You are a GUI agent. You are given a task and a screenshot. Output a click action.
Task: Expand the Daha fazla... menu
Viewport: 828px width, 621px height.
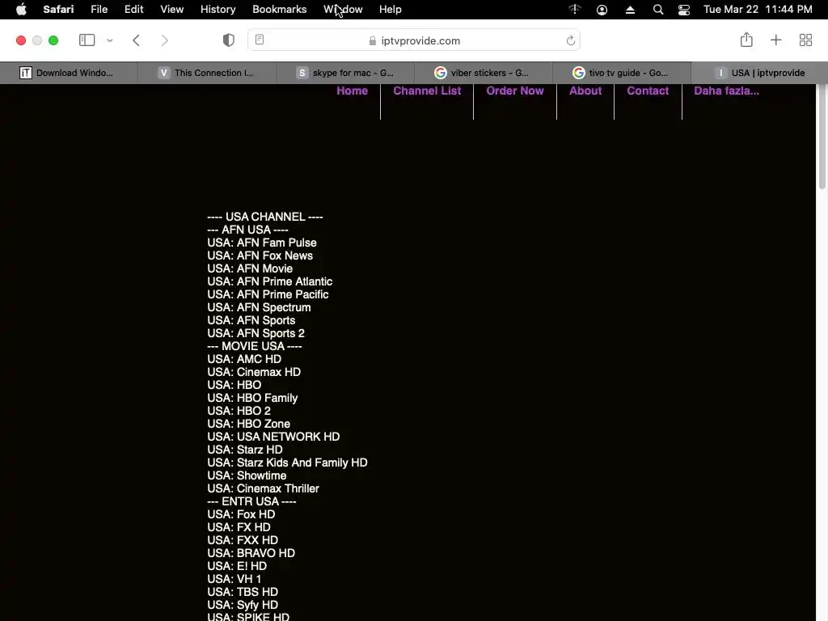tap(726, 91)
